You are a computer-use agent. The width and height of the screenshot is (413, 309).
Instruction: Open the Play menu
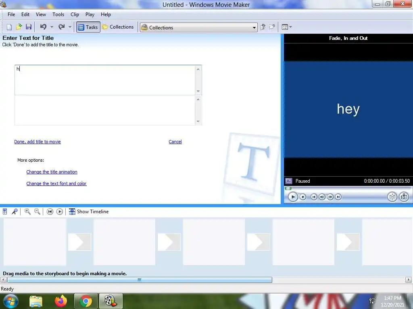[x=90, y=14]
